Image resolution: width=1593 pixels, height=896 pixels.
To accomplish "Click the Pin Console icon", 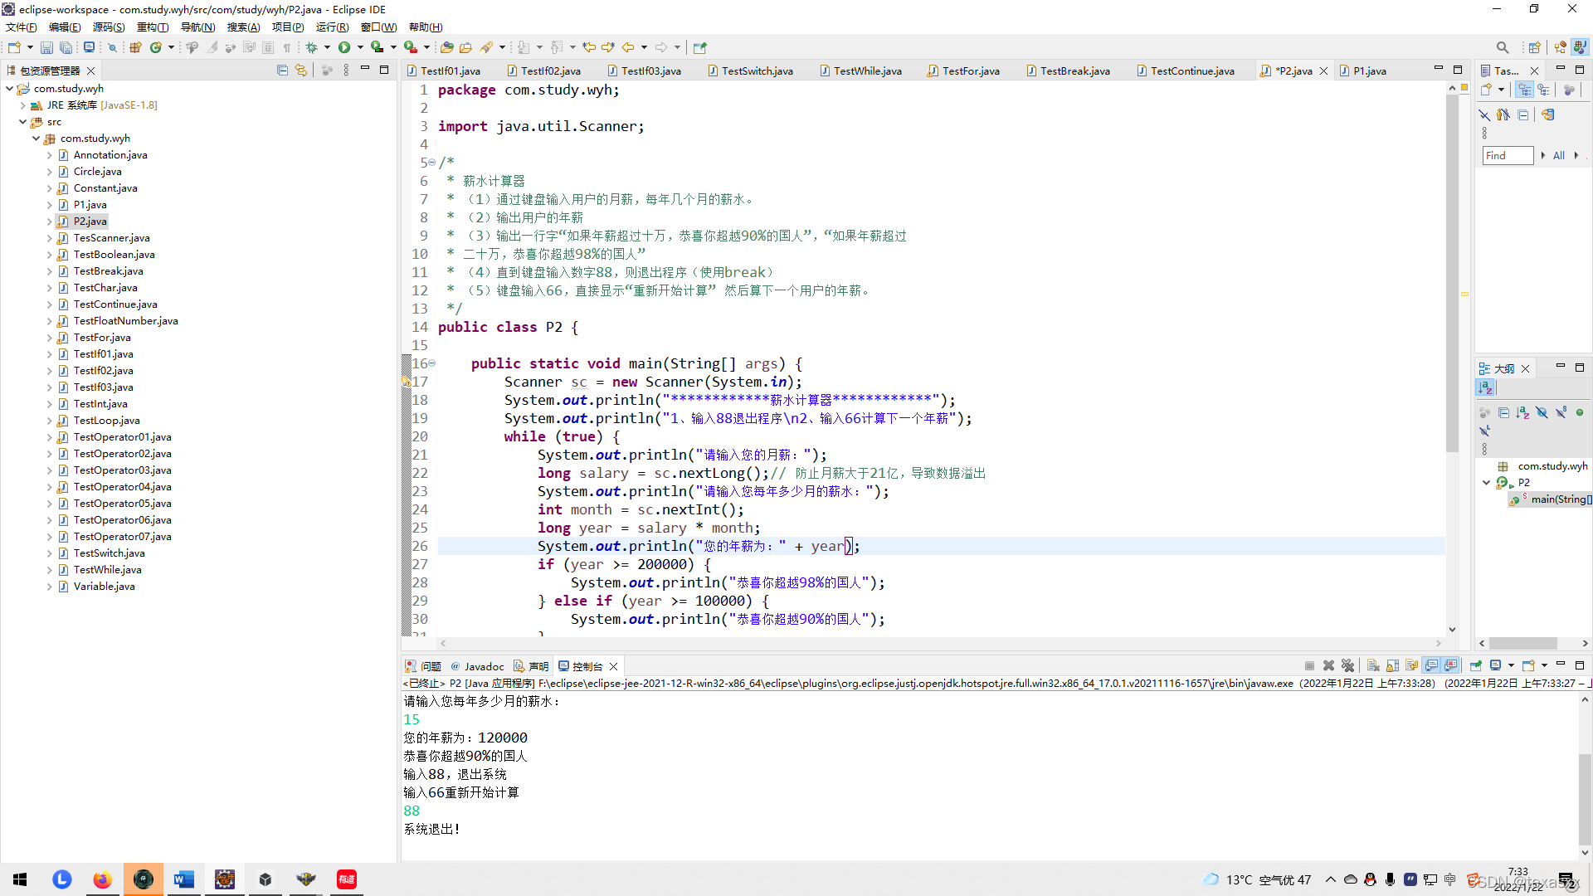I will (1476, 666).
